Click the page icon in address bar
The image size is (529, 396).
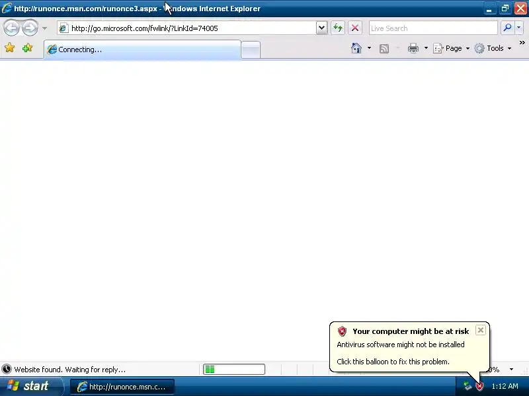click(63, 28)
